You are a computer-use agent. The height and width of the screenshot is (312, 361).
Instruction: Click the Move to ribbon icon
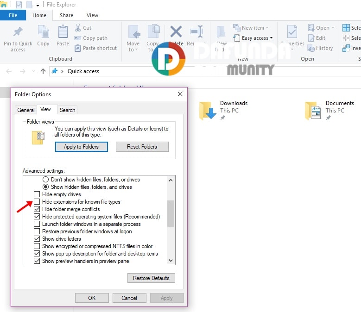[x=133, y=32]
